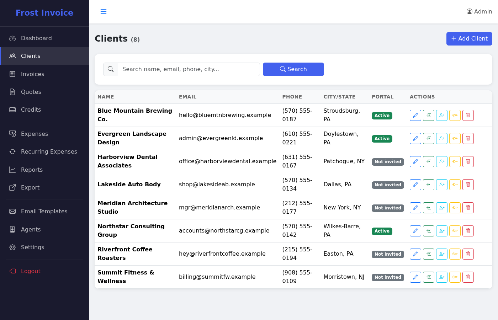Image resolution: width=498 pixels, height=320 pixels.
Task: Click the Active badge for Northstar Consulting Group
Action: (x=382, y=231)
